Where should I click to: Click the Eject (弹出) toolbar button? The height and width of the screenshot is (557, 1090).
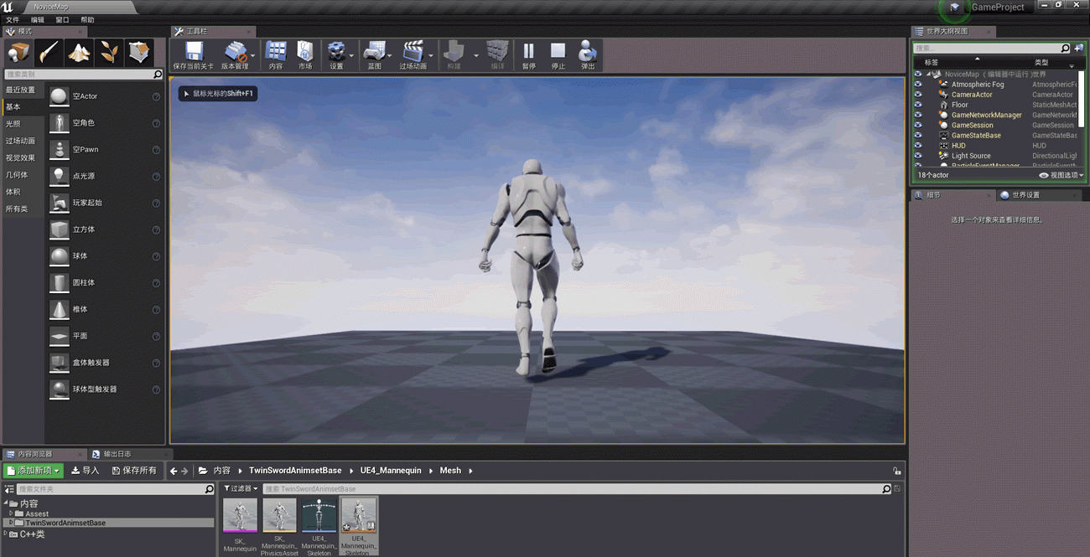(588, 55)
